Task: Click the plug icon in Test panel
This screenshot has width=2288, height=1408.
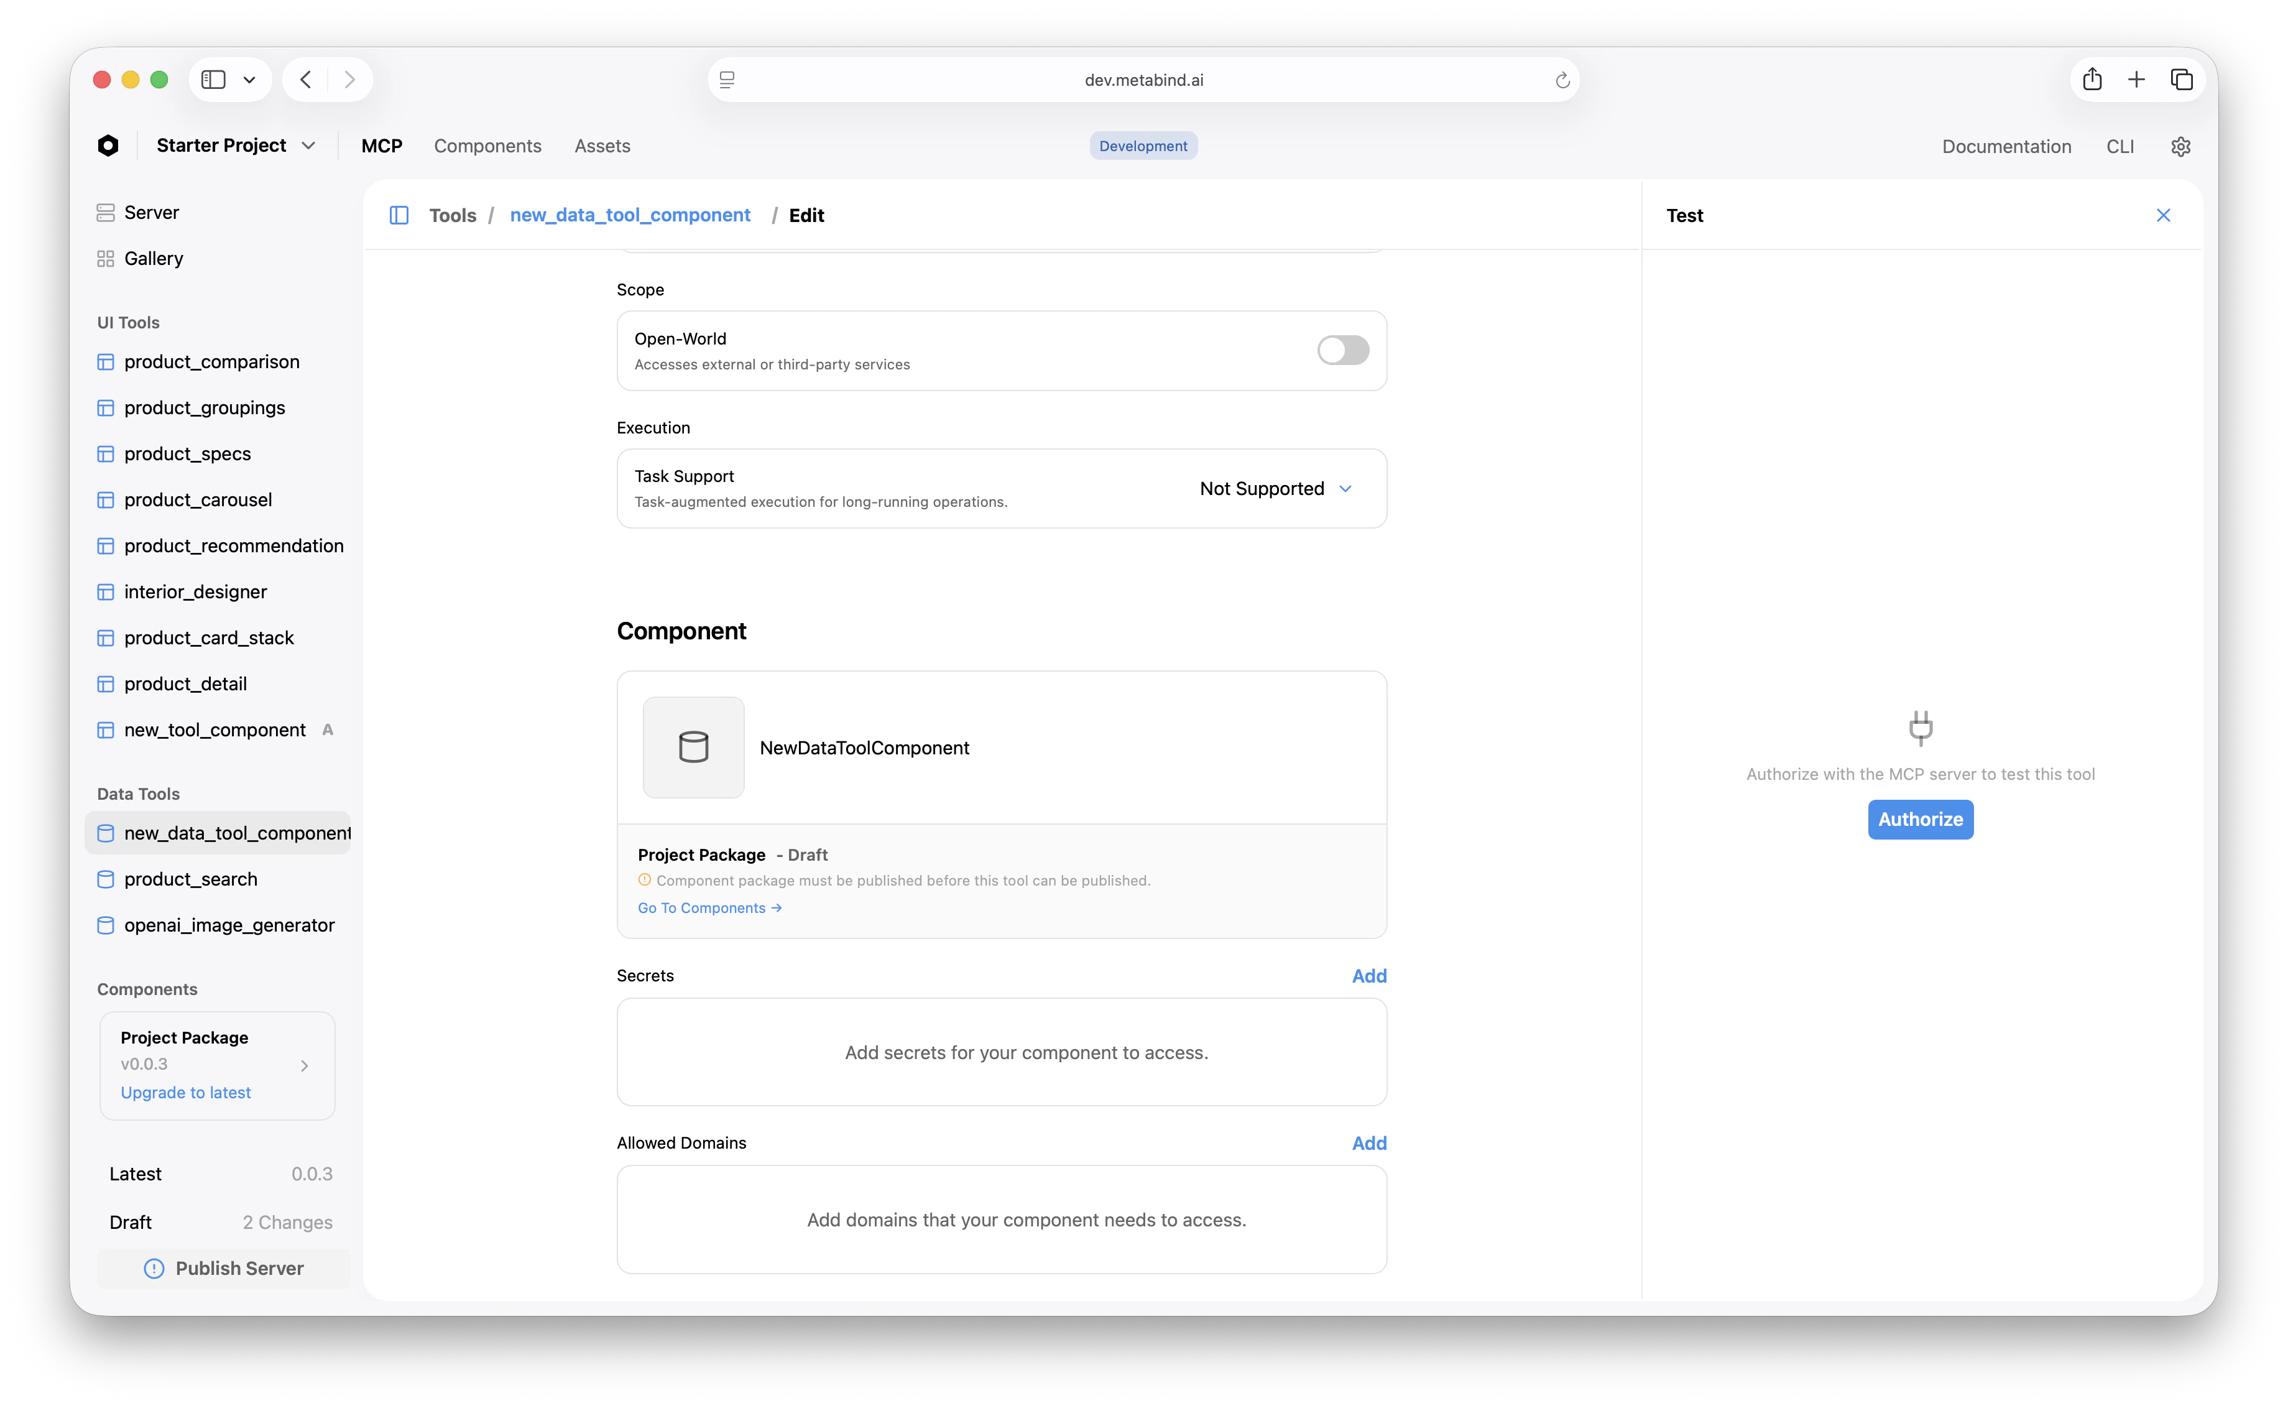Action: coord(1921,727)
